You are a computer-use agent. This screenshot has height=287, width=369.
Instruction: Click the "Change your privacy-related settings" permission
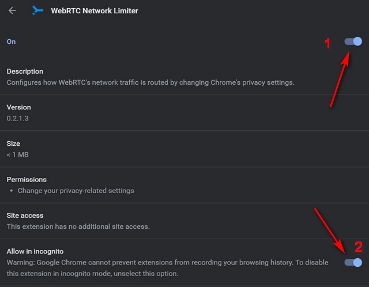click(76, 191)
